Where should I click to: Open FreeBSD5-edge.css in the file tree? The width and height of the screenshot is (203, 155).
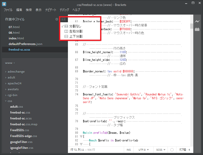click(23, 136)
